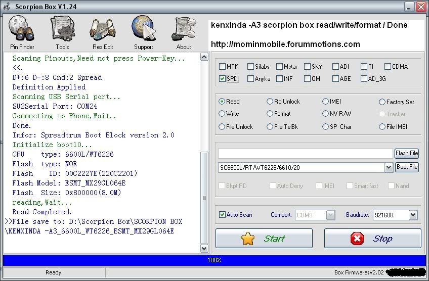The image size is (429, 281).
Task: Open the Comport COM9 dropdown arrow
Action: pos(330,215)
